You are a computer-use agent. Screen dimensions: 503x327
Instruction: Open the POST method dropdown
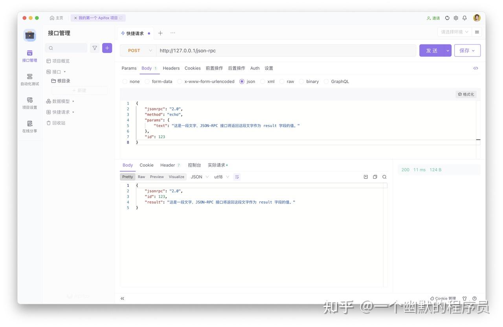pos(138,50)
